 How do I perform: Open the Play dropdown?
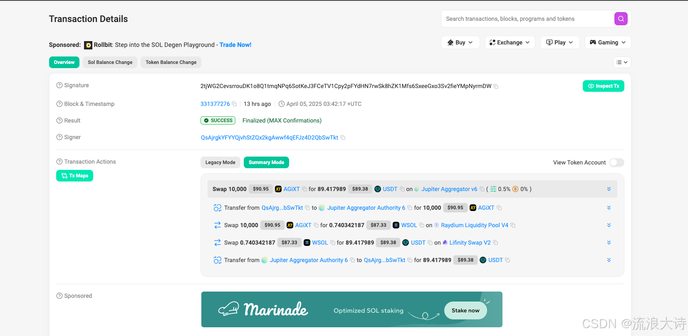point(560,42)
